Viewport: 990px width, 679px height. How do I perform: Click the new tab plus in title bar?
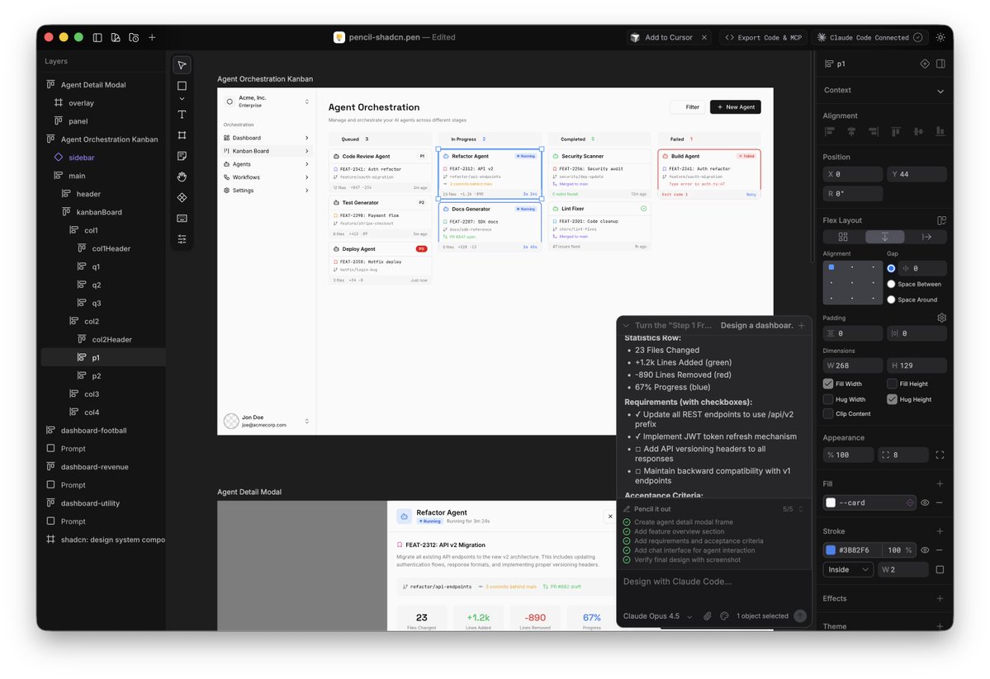(x=152, y=37)
